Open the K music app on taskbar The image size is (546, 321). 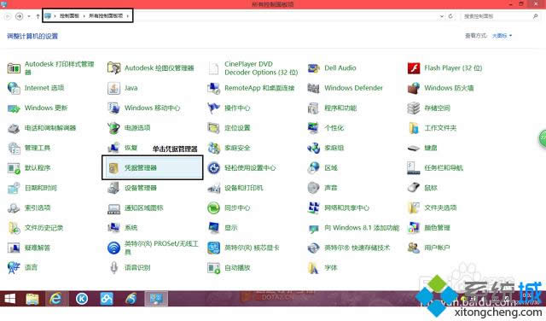point(82,299)
